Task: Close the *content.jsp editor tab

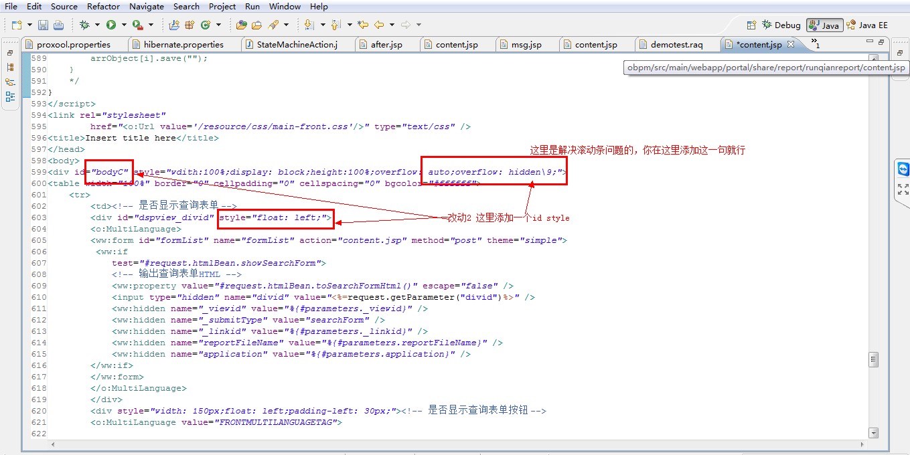Action: coord(791,44)
